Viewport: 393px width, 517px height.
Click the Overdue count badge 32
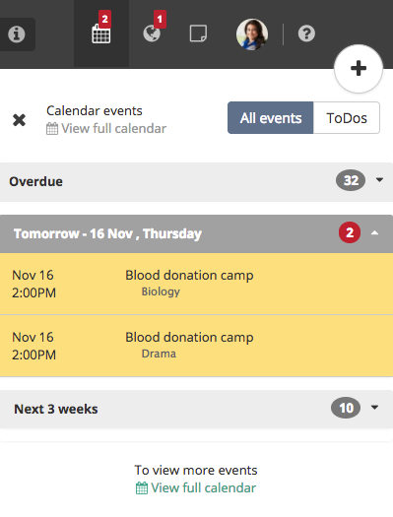(351, 180)
